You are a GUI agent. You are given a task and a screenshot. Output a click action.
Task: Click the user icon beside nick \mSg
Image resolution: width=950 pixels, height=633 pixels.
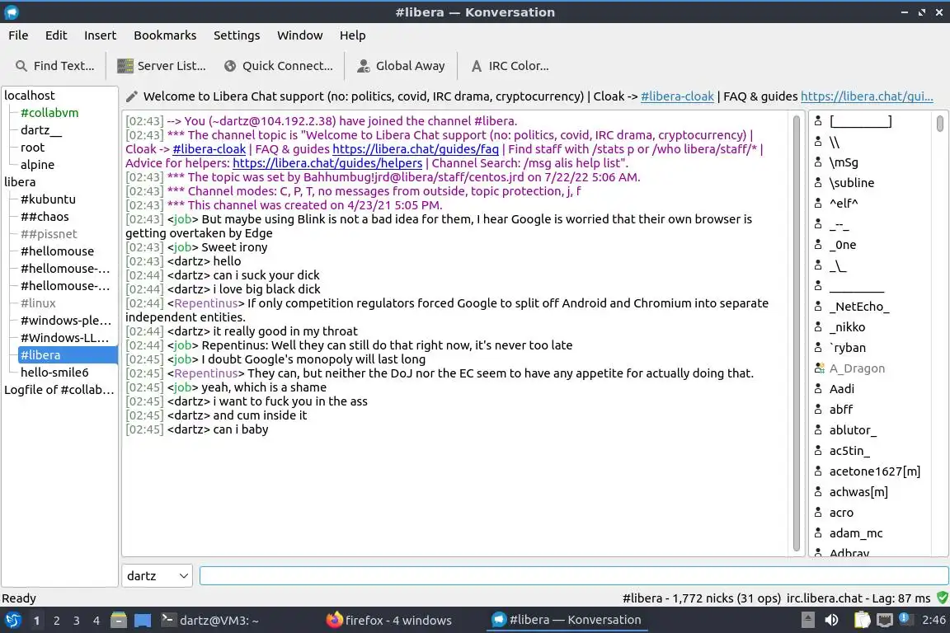coord(818,162)
